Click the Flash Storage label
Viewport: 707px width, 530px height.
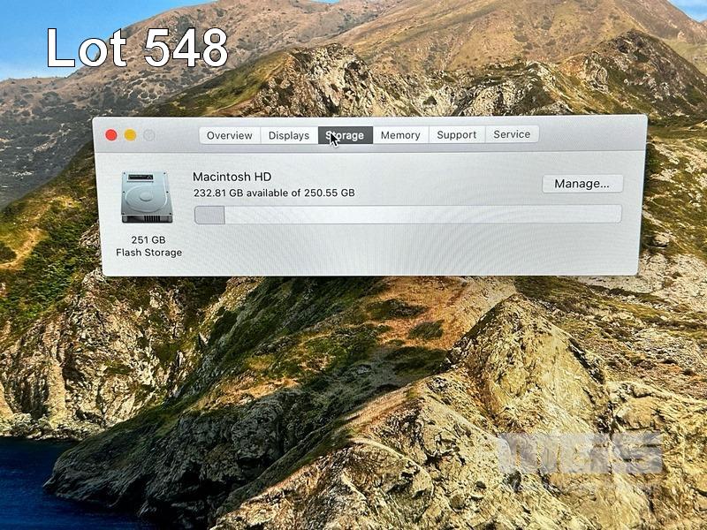click(x=148, y=253)
